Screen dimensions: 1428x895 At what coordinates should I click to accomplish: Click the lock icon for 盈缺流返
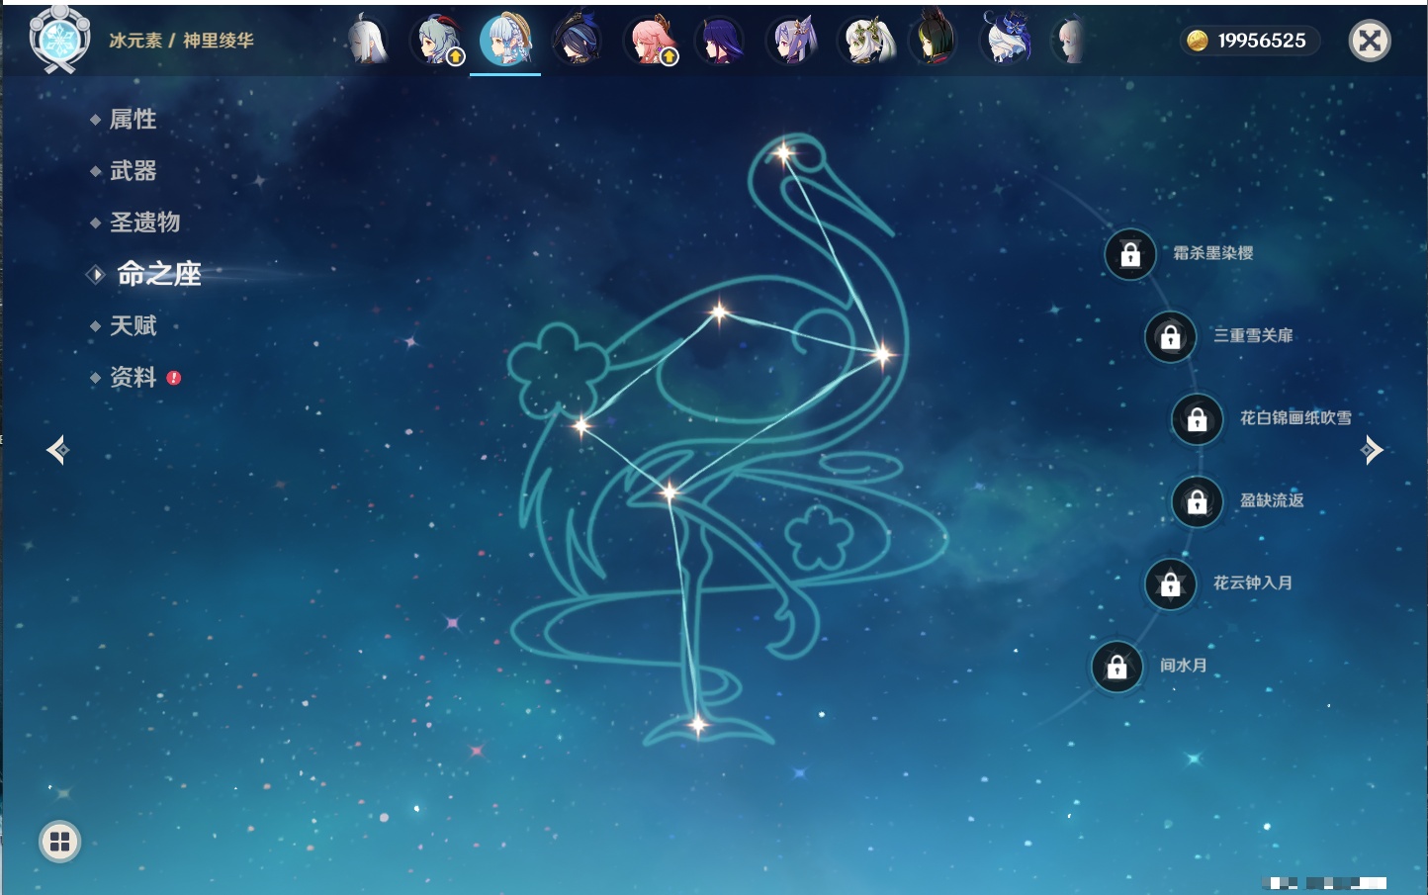tap(1198, 501)
